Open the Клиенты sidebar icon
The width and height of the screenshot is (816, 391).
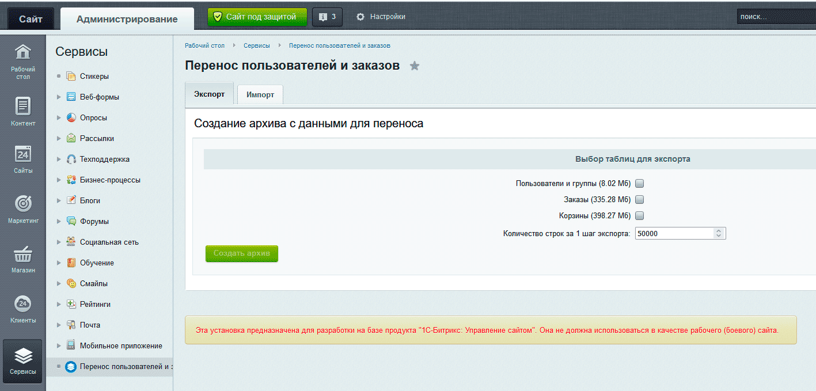pos(22,304)
